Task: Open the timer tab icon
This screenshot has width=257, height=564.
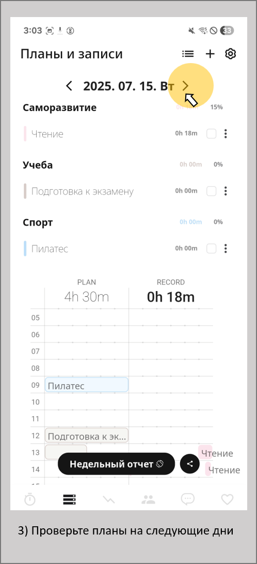Action: 30,499
